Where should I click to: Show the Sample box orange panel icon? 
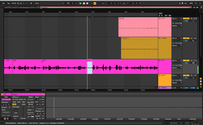click(x=5, y=118)
